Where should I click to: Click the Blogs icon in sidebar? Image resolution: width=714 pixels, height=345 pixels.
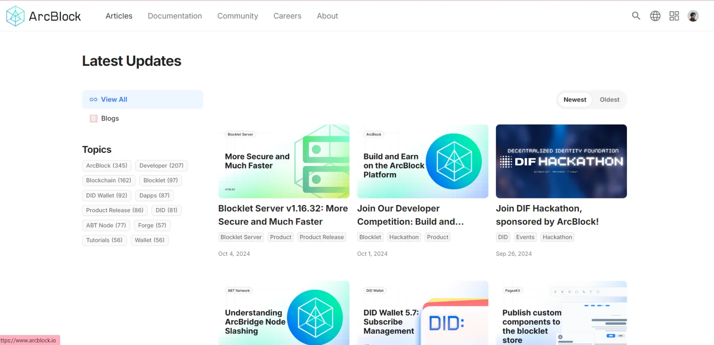click(94, 119)
